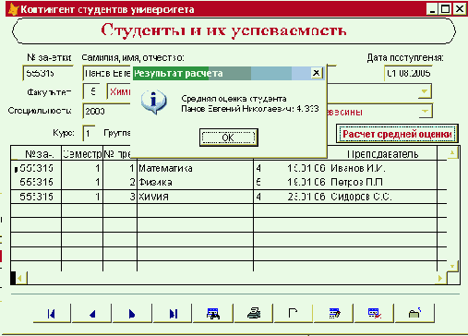468x336 pixels.
Task: Click the exam date in Петров row
Action: tap(306, 182)
